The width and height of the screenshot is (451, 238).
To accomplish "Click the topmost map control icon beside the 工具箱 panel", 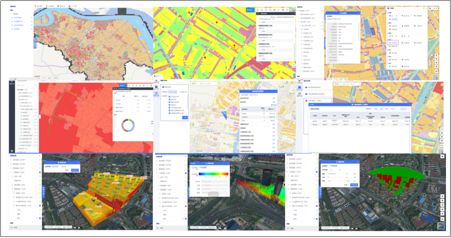I will (436, 55).
